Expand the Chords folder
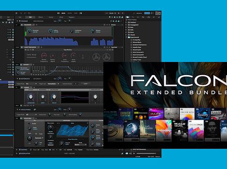 tap(126, 35)
